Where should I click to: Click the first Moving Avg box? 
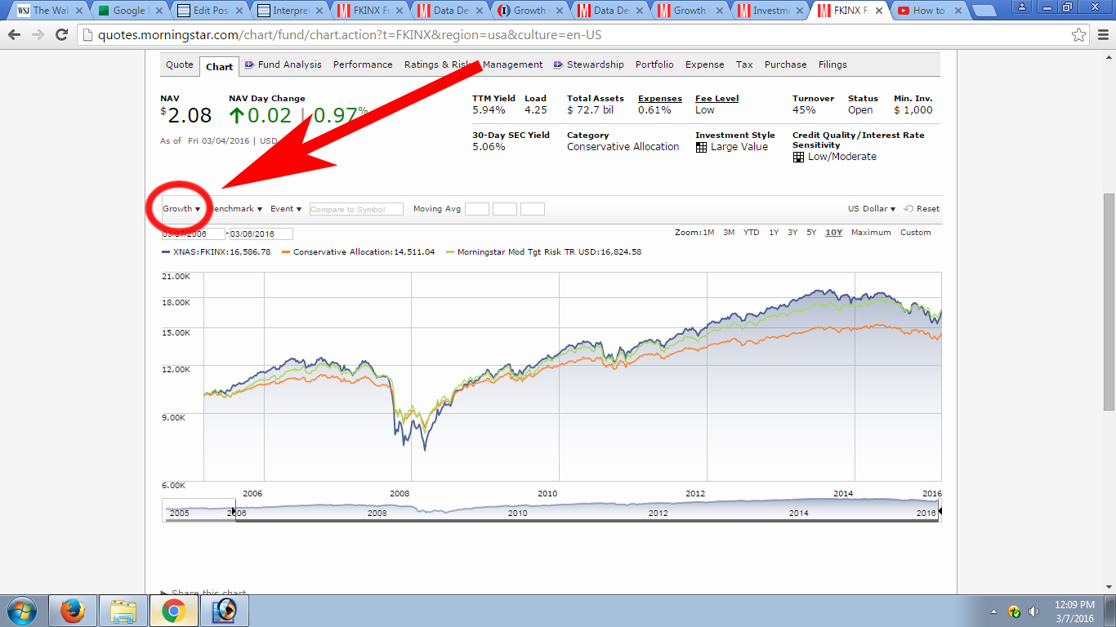pyautogui.click(x=477, y=209)
